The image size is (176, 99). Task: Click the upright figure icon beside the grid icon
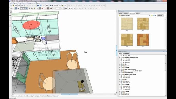click(x=69, y=9)
